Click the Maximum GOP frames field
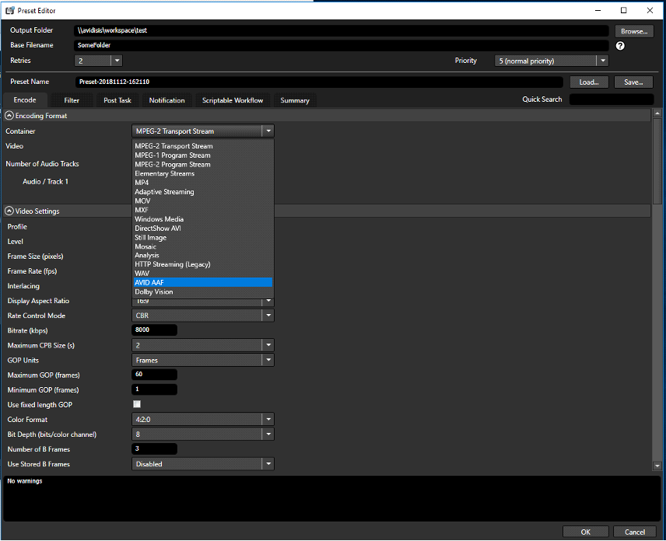This screenshot has width=666, height=541. [x=155, y=374]
